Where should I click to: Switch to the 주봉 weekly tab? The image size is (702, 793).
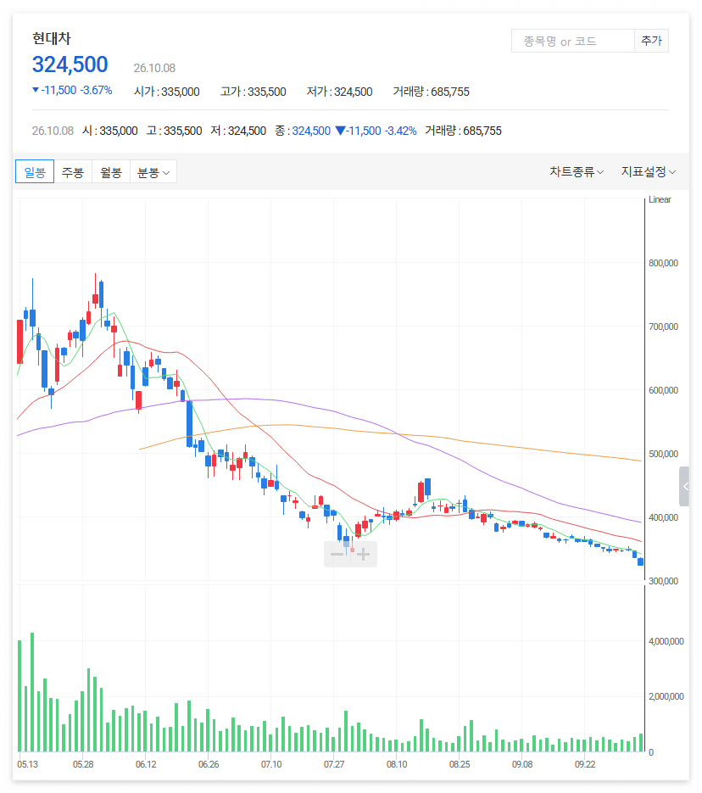(73, 172)
